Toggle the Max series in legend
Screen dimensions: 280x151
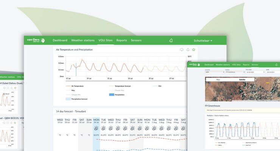[x=70, y=90]
